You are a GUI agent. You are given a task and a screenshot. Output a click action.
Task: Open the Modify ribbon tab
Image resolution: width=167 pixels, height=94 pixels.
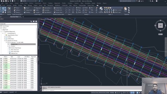click(15, 5)
